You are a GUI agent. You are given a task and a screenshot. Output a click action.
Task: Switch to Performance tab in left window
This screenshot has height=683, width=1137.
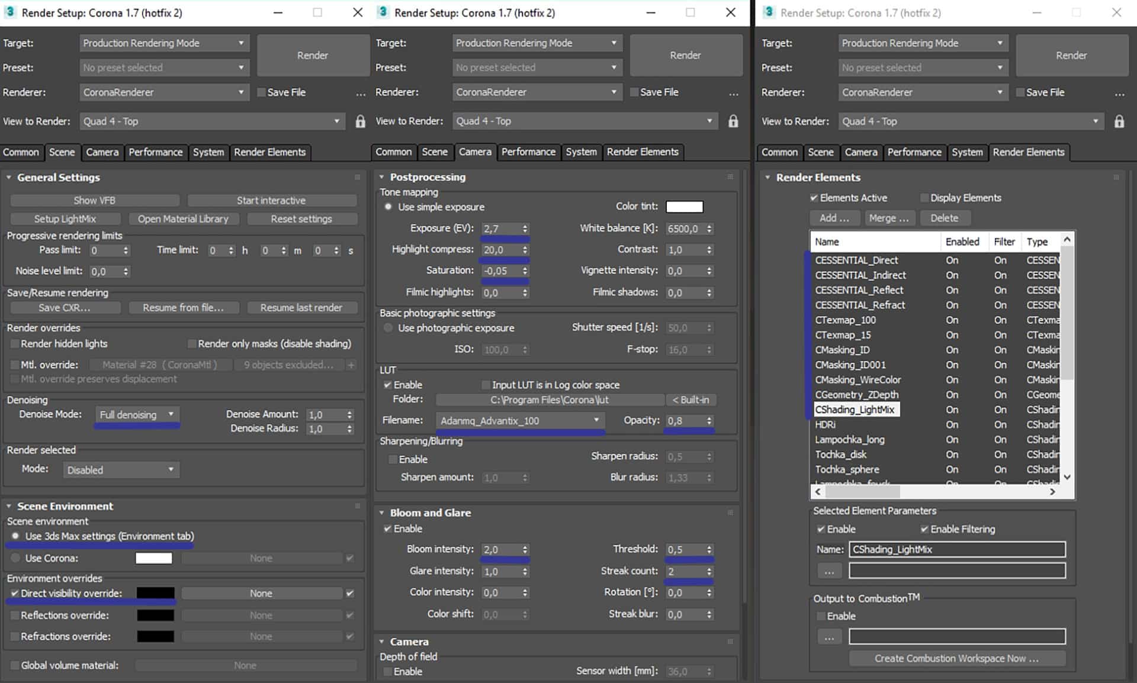click(156, 152)
